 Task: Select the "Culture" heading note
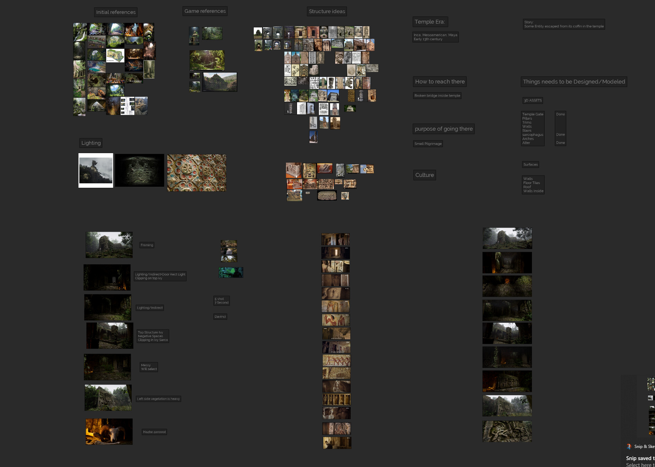(x=425, y=175)
